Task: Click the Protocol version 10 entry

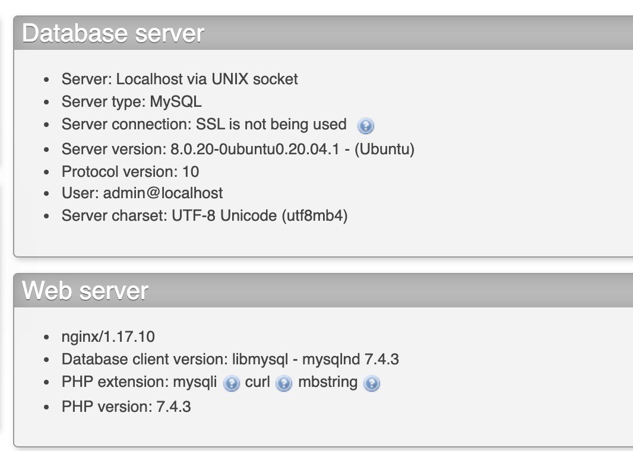Action: tap(130, 171)
